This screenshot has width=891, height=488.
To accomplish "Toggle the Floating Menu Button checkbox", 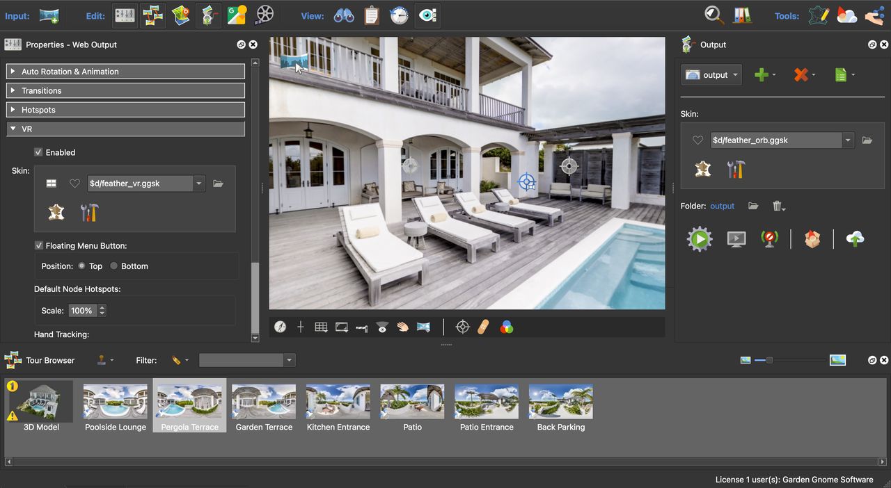I will [x=38, y=245].
